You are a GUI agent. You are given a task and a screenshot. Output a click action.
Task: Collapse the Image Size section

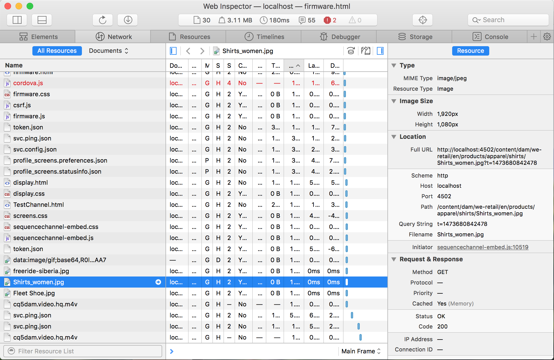click(x=394, y=101)
